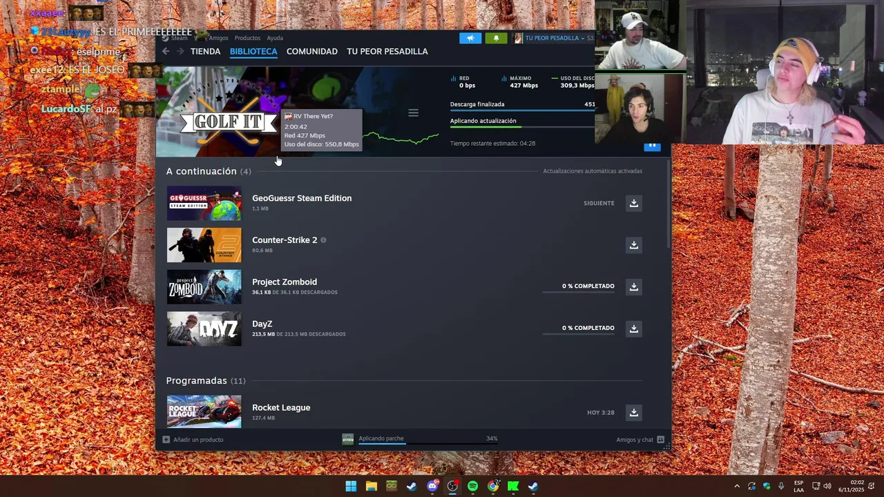Viewport: 884px width, 497px height.
Task: Download GeoGuessr Steam Edition now
Action: [633, 203]
